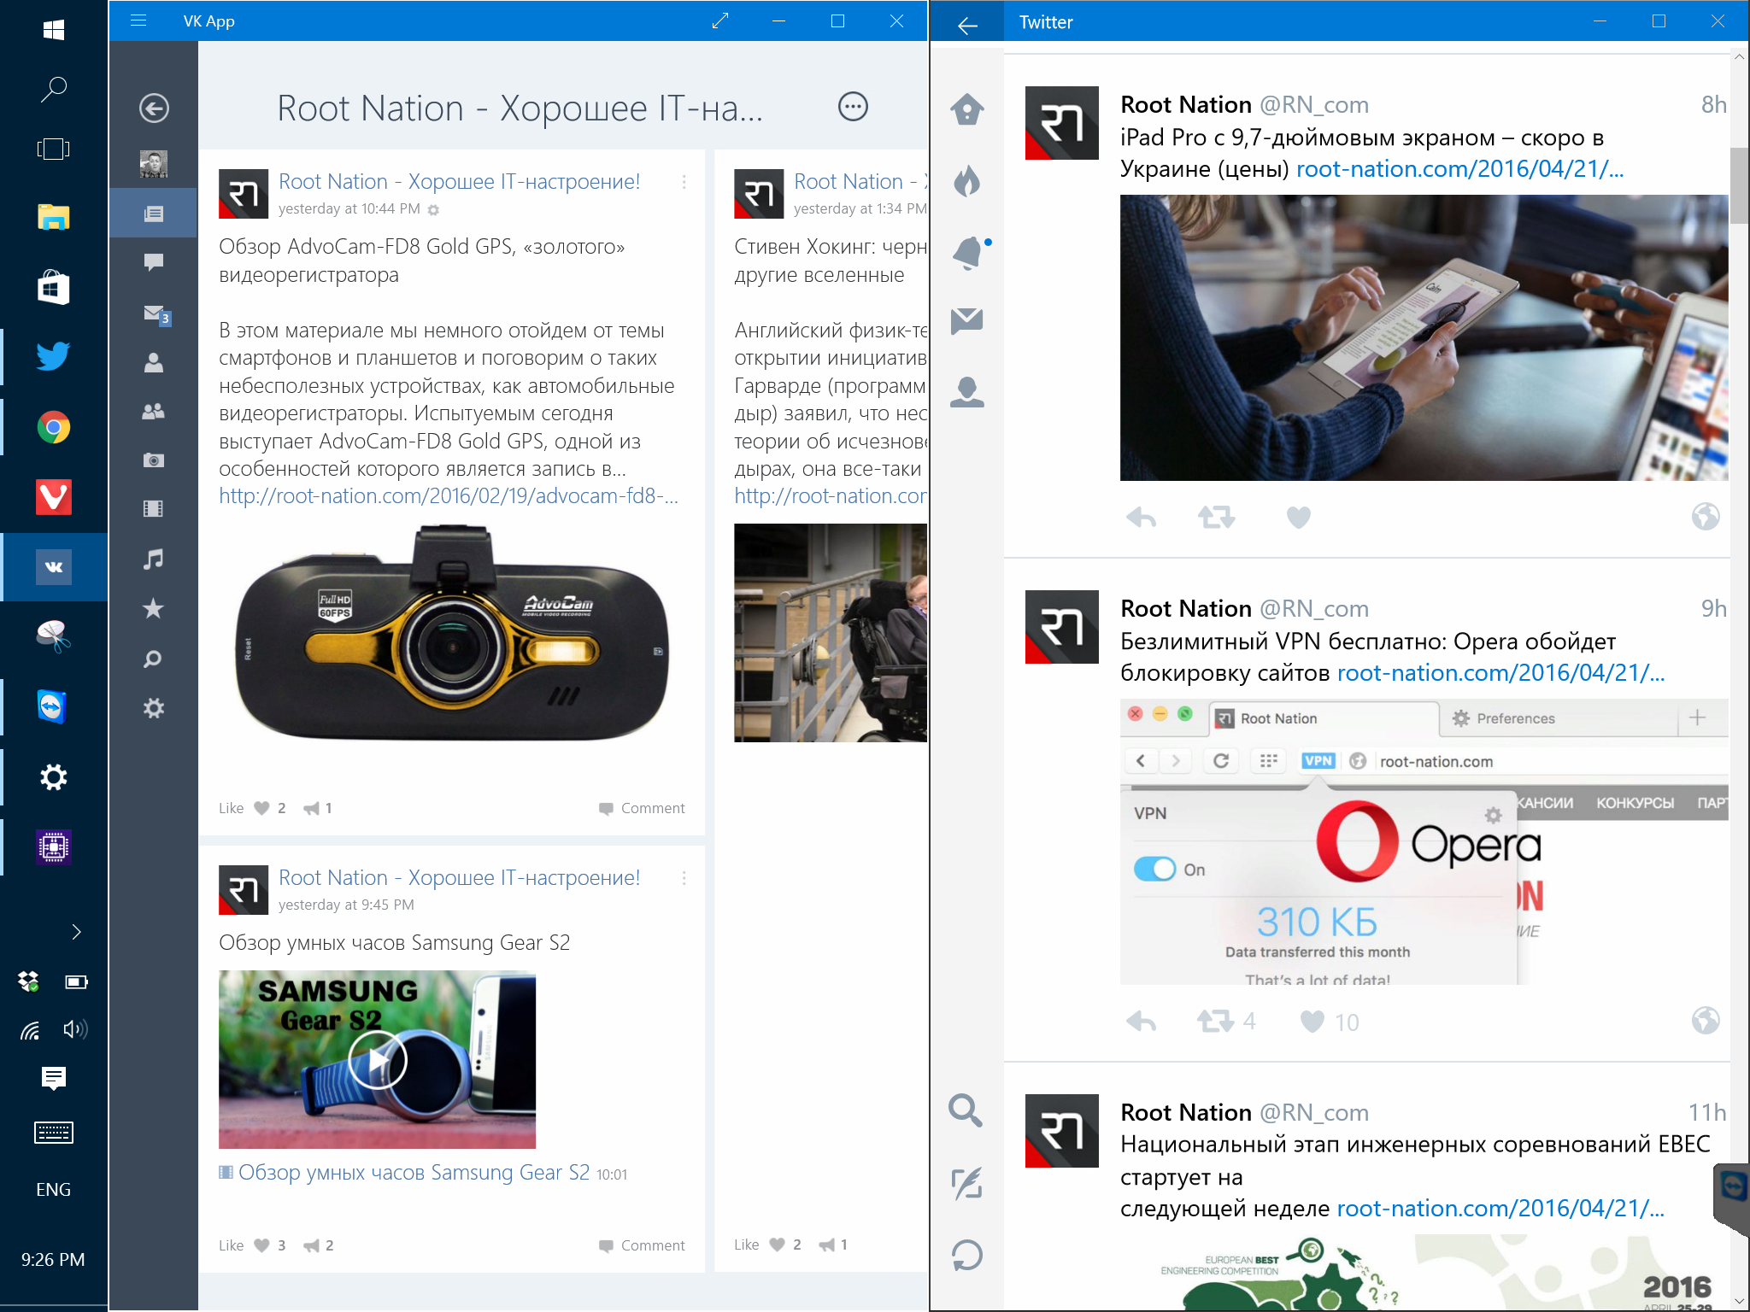The image size is (1750, 1312).
Task: Share the AdvoCam-FD8 post
Action: (318, 808)
